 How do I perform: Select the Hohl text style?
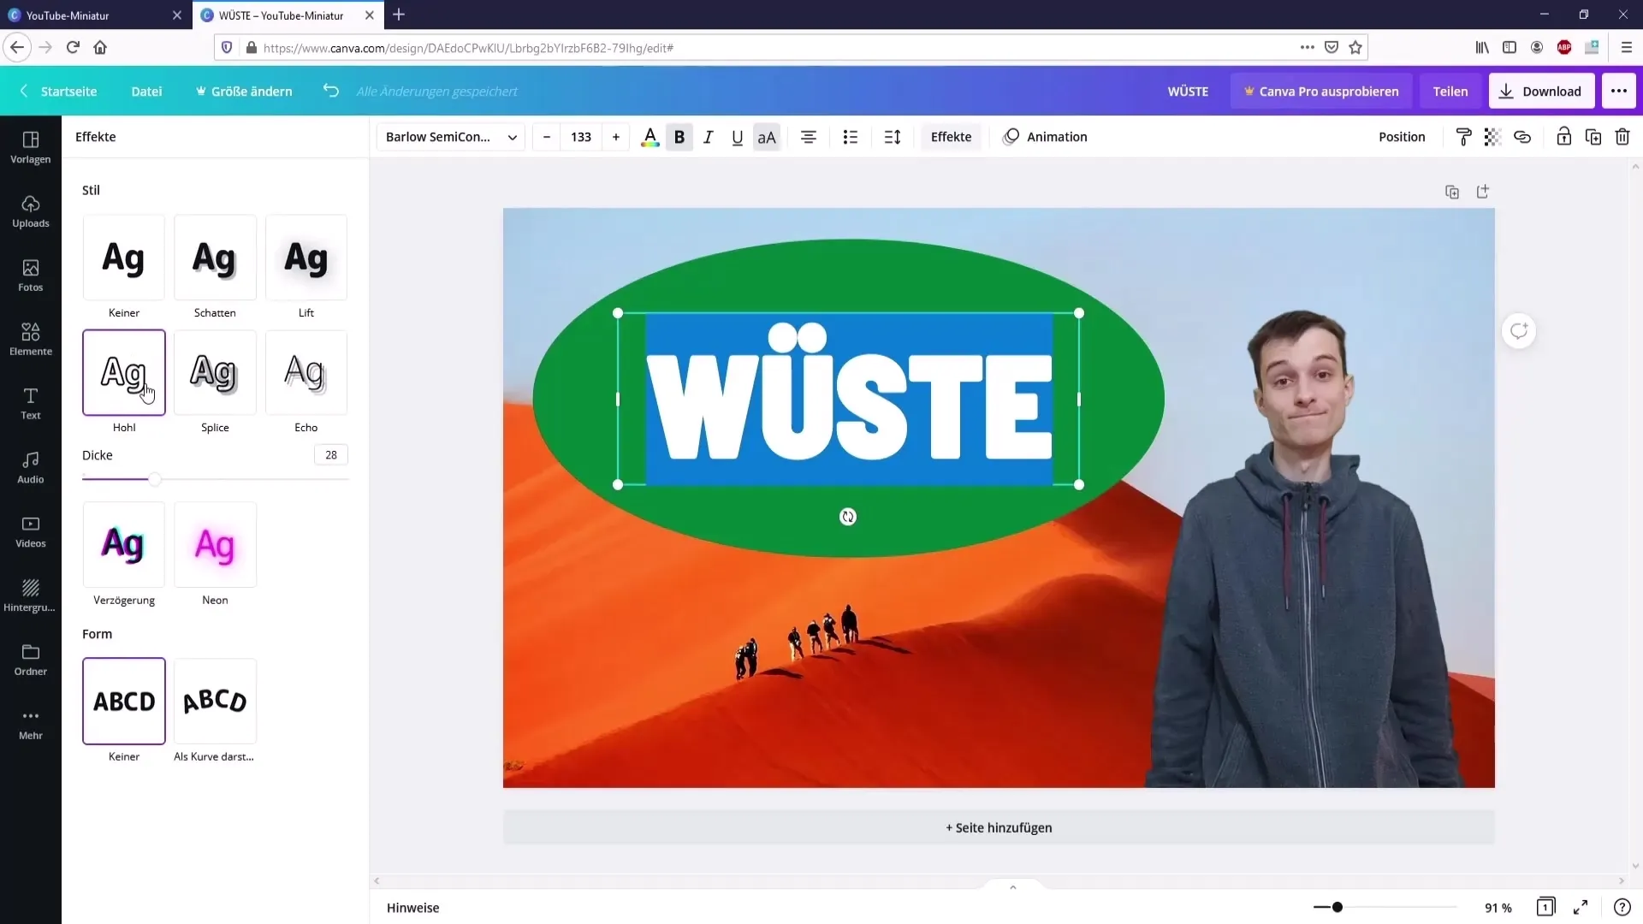pos(123,372)
